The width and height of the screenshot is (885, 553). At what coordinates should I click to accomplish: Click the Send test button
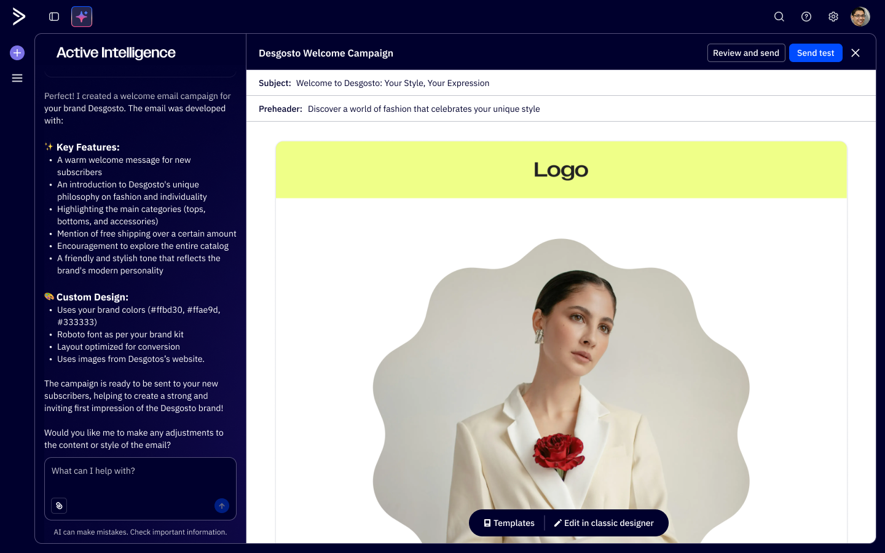(816, 53)
